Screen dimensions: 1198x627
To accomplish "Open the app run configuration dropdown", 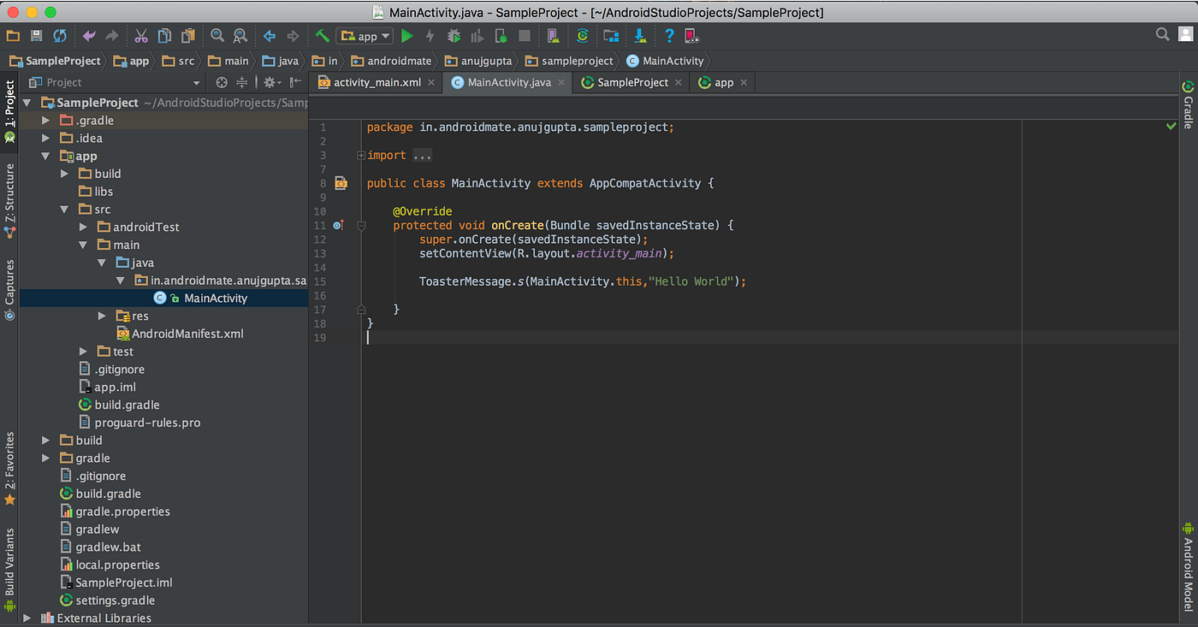I will click(365, 35).
